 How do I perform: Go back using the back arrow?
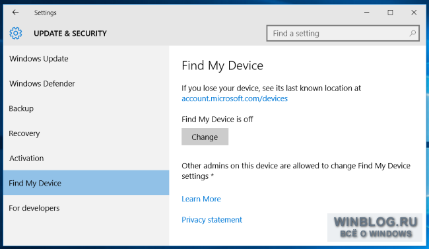click(x=15, y=13)
